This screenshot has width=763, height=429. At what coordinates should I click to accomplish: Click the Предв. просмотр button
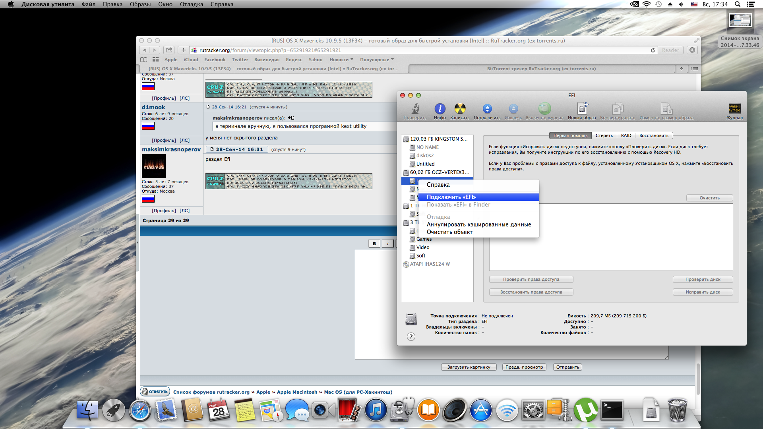(x=524, y=367)
